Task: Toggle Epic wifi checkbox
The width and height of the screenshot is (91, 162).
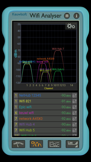Action: click(x=75, y=107)
